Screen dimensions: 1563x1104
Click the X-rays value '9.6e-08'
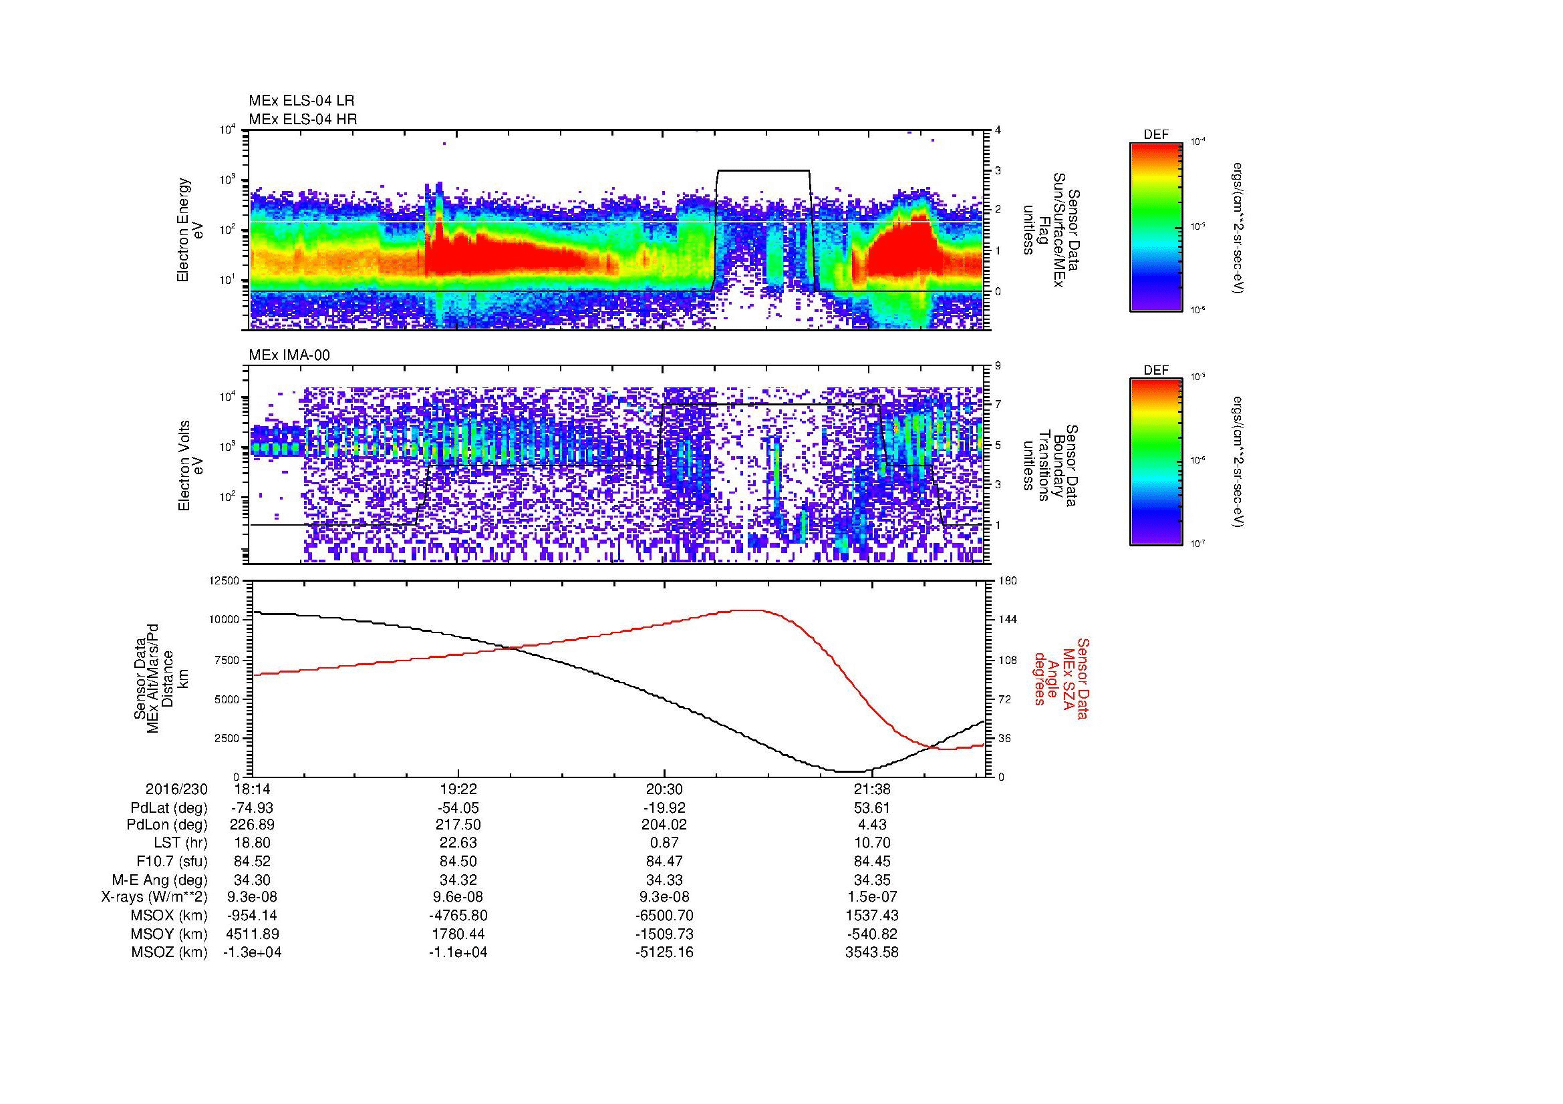[x=458, y=897]
